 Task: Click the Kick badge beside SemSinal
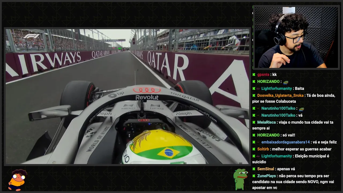click(254, 169)
